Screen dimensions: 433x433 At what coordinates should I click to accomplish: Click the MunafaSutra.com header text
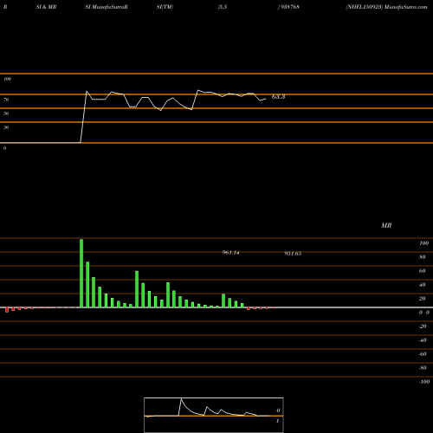[x=406, y=7]
